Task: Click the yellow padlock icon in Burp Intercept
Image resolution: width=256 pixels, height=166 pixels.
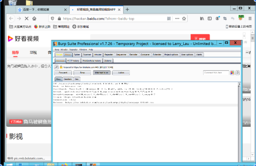Action: (61, 67)
